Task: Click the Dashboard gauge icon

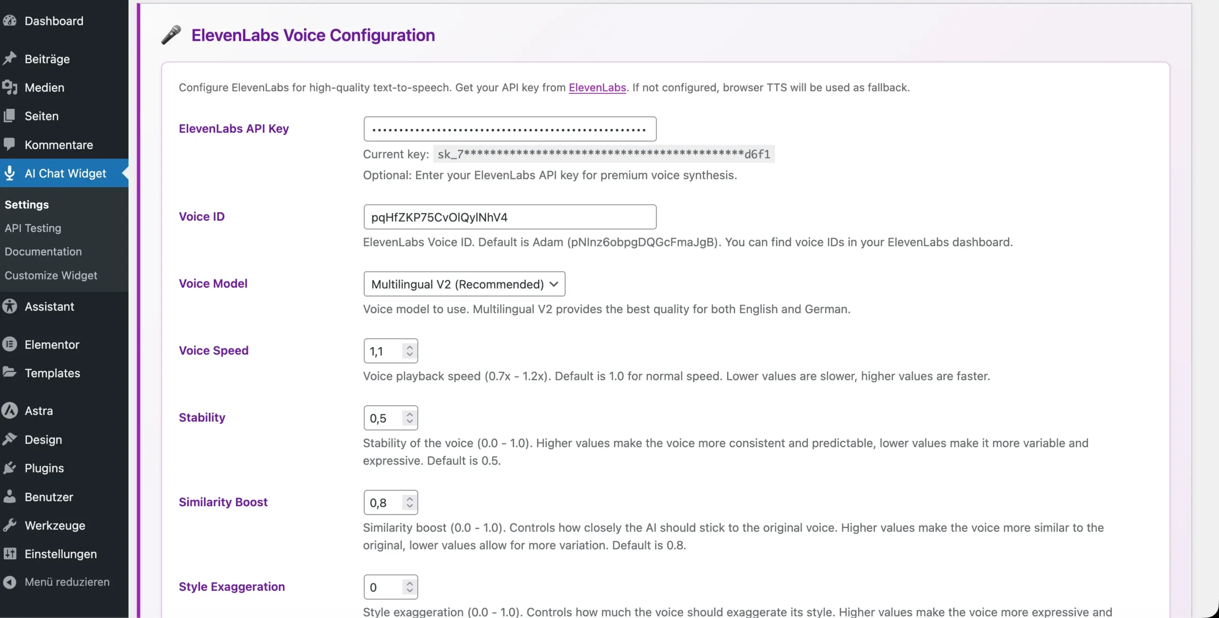Action: point(10,21)
